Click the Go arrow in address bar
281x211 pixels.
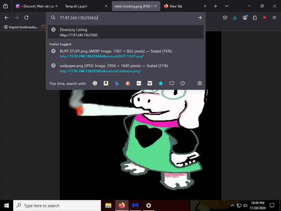click(x=200, y=18)
